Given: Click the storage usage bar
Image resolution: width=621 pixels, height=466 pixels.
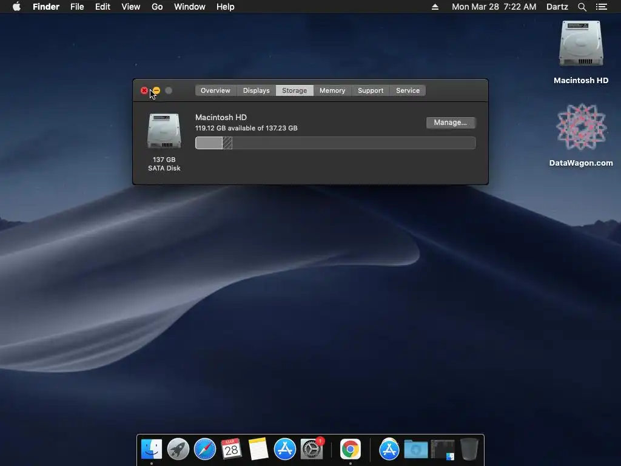Looking at the screenshot, I should click(335, 143).
